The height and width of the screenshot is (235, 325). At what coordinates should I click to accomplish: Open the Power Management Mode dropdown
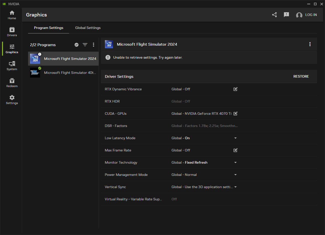pyautogui.click(x=235, y=175)
